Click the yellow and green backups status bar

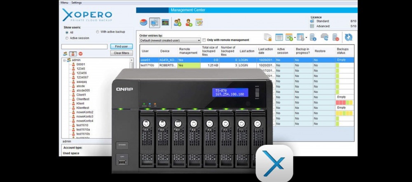344,113
